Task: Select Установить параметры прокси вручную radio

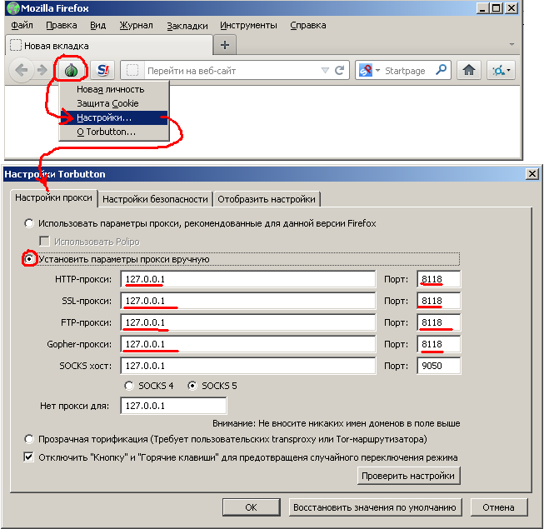Action: click(x=29, y=259)
